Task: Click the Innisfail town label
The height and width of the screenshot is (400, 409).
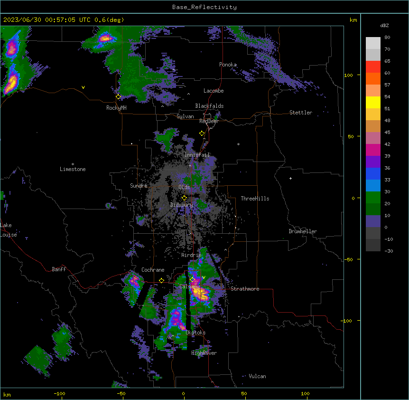Action: click(x=197, y=155)
